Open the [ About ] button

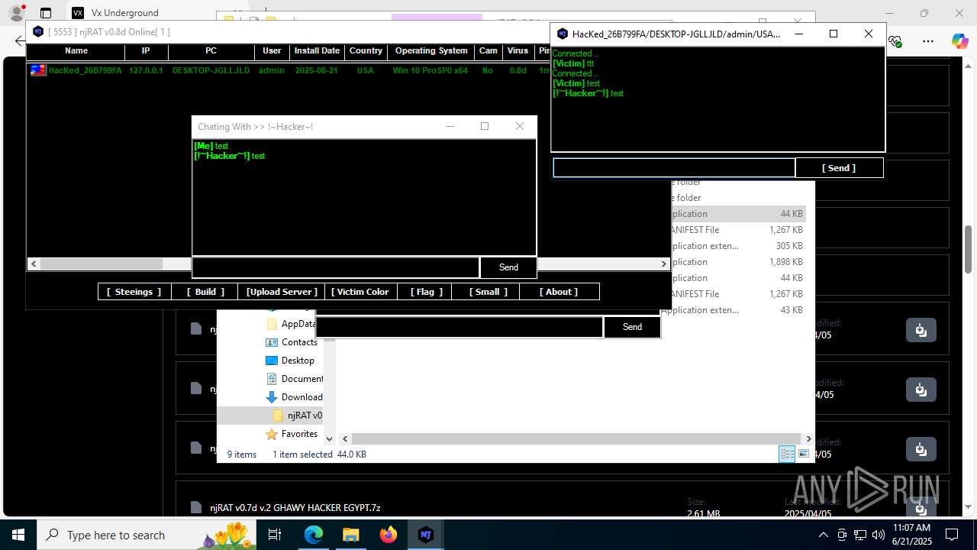pyautogui.click(x=559, y=292)
